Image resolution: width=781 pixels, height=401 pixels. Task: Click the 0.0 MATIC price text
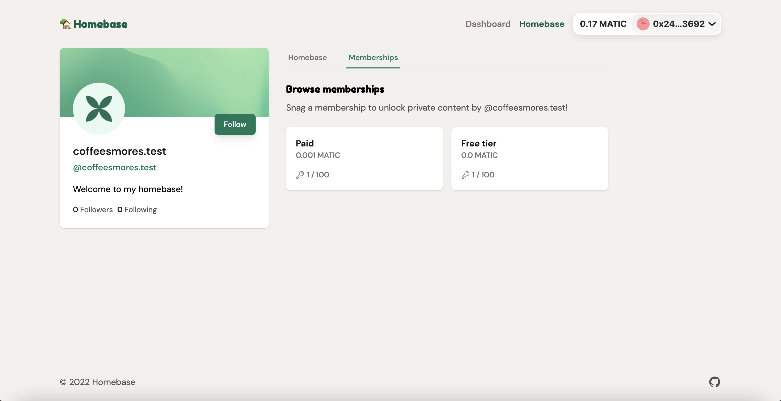[x=479, y=155]
